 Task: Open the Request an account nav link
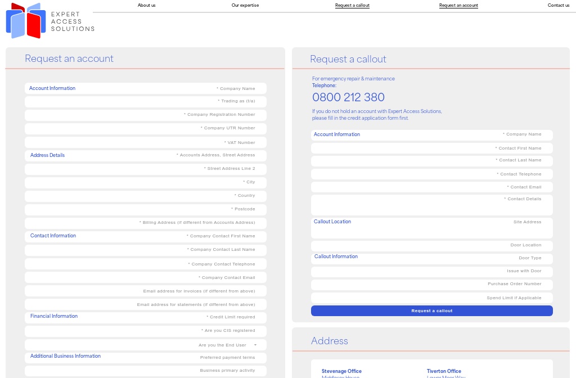coord(458,5)
